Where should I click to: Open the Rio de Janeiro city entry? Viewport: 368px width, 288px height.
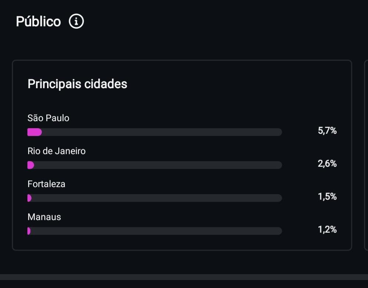click(x=56, y=151)
